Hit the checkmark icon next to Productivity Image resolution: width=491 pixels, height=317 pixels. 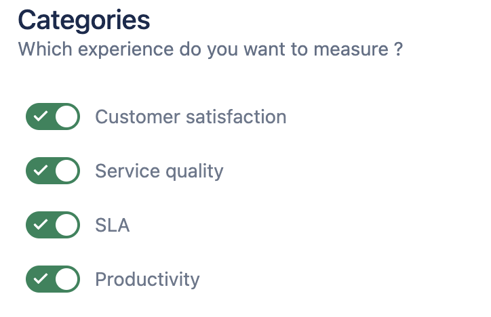(41, 279)
